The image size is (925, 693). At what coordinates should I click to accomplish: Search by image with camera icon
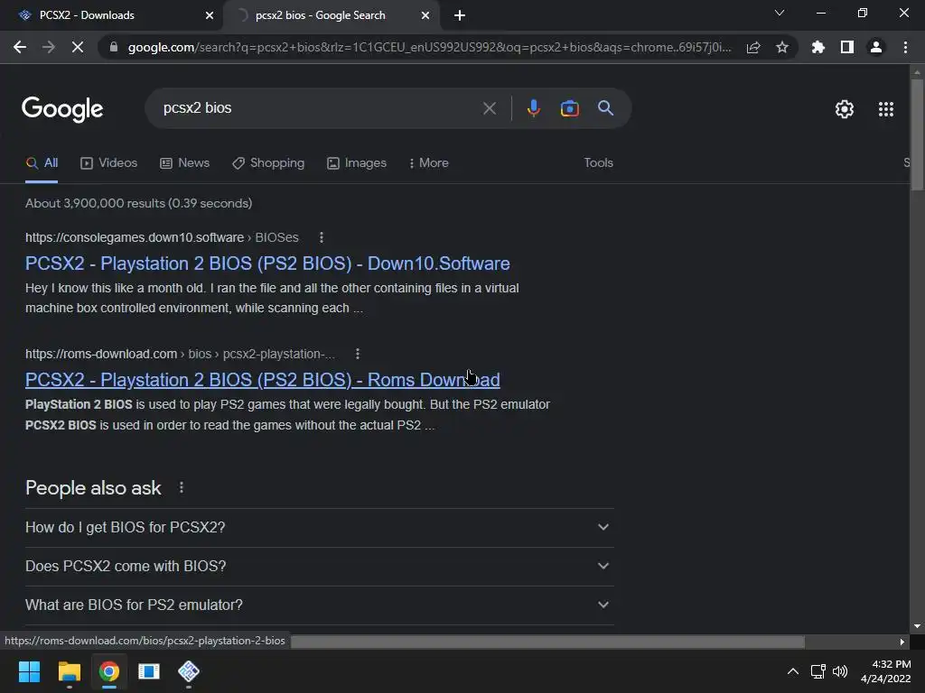(x=569, y=108)
